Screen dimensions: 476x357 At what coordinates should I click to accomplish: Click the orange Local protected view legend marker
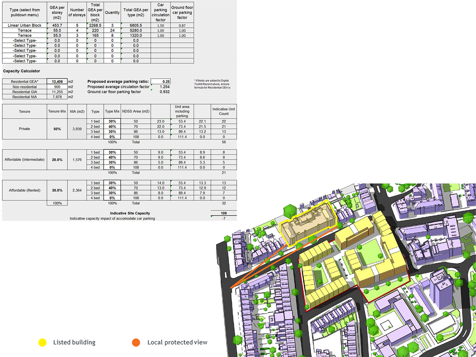click(136, 342)
